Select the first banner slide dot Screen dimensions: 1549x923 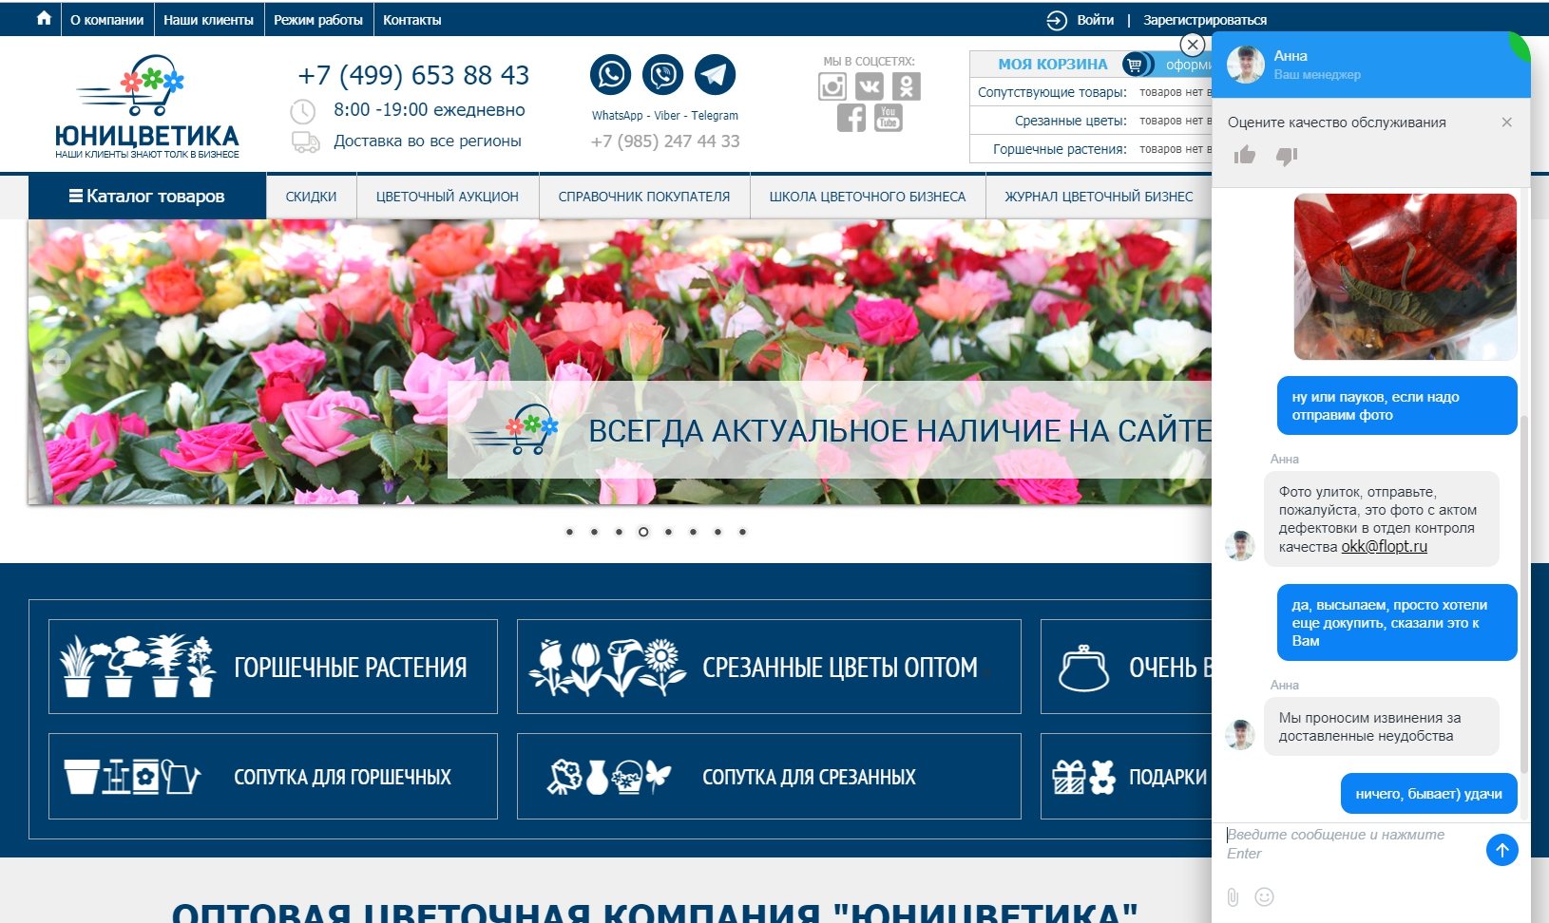point(569,532)
